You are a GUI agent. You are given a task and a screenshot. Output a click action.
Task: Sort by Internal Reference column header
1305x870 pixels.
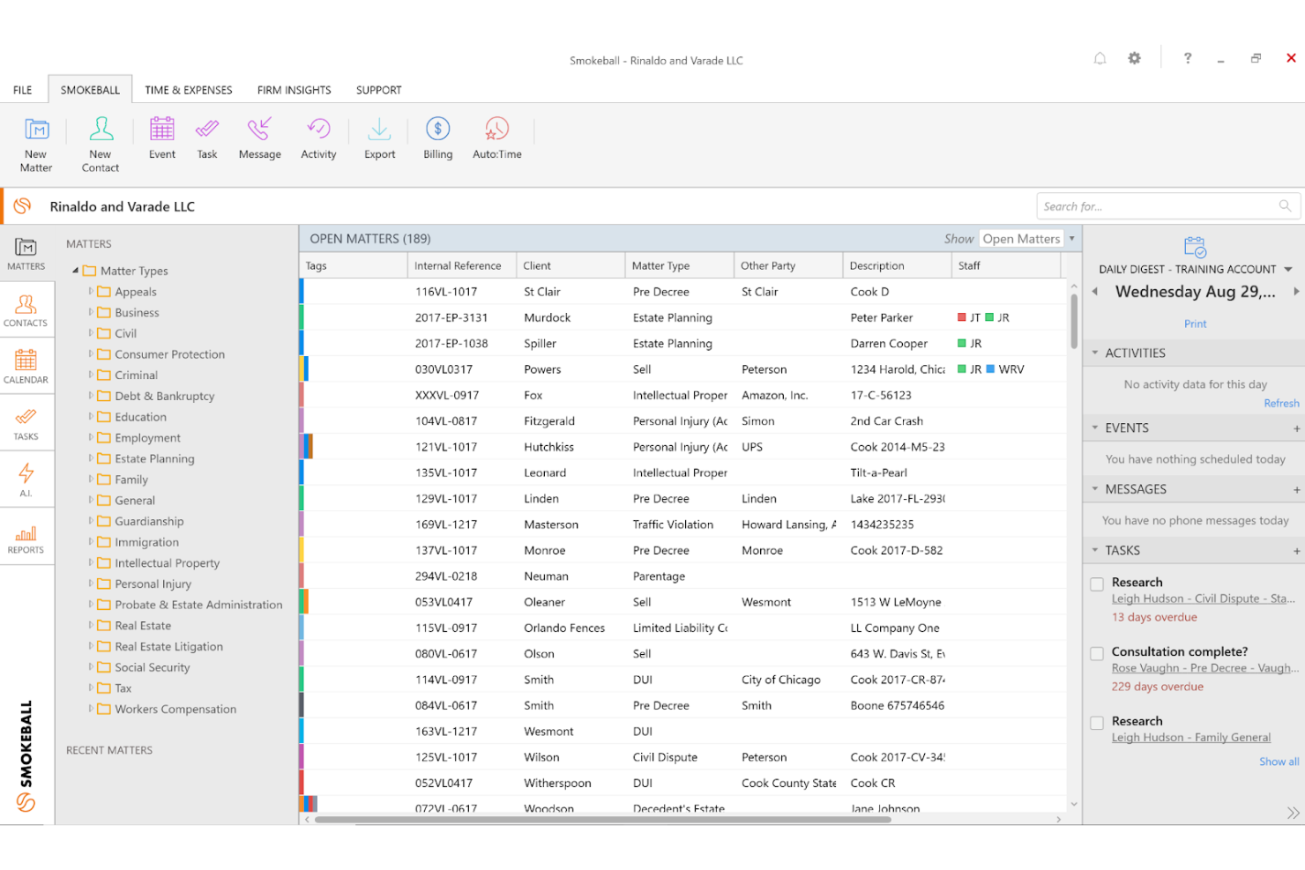(x=462, y=265)
